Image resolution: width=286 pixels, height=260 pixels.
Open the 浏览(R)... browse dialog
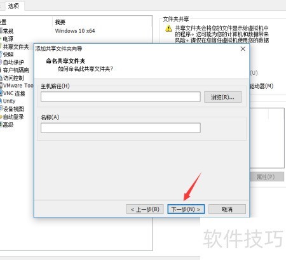(x=222, y=97)
